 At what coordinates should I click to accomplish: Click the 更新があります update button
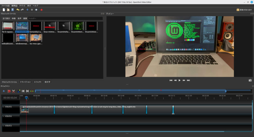[x=244, y=10]
